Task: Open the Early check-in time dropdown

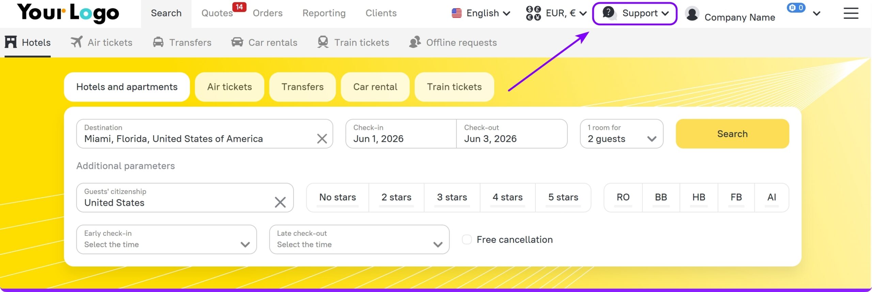Action: pyautogui.click(x=166, y=239)
